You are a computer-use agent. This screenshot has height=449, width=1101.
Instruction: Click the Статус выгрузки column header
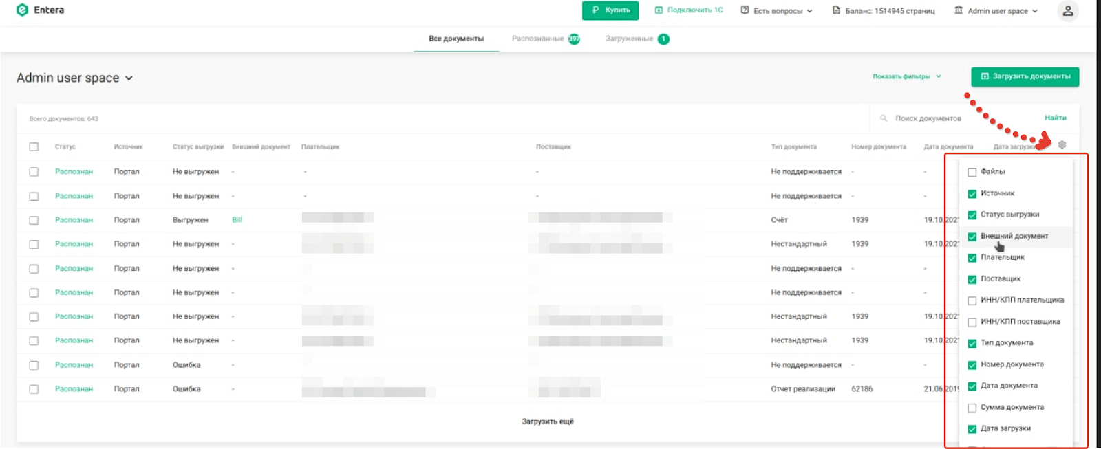tap(198, 146)
